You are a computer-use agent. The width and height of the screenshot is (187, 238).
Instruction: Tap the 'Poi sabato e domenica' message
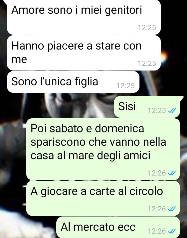click(x=103, y=149)
